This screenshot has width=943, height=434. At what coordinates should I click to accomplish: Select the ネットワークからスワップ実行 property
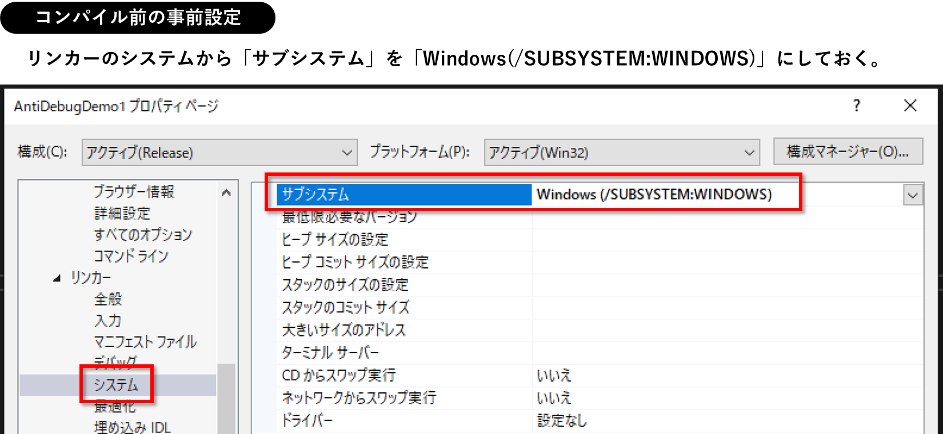[359, 398]
